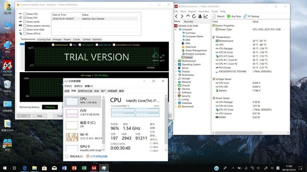
Task: Expand Multimedia tree node
Action: pyautogui.click(x=176, y=75)
